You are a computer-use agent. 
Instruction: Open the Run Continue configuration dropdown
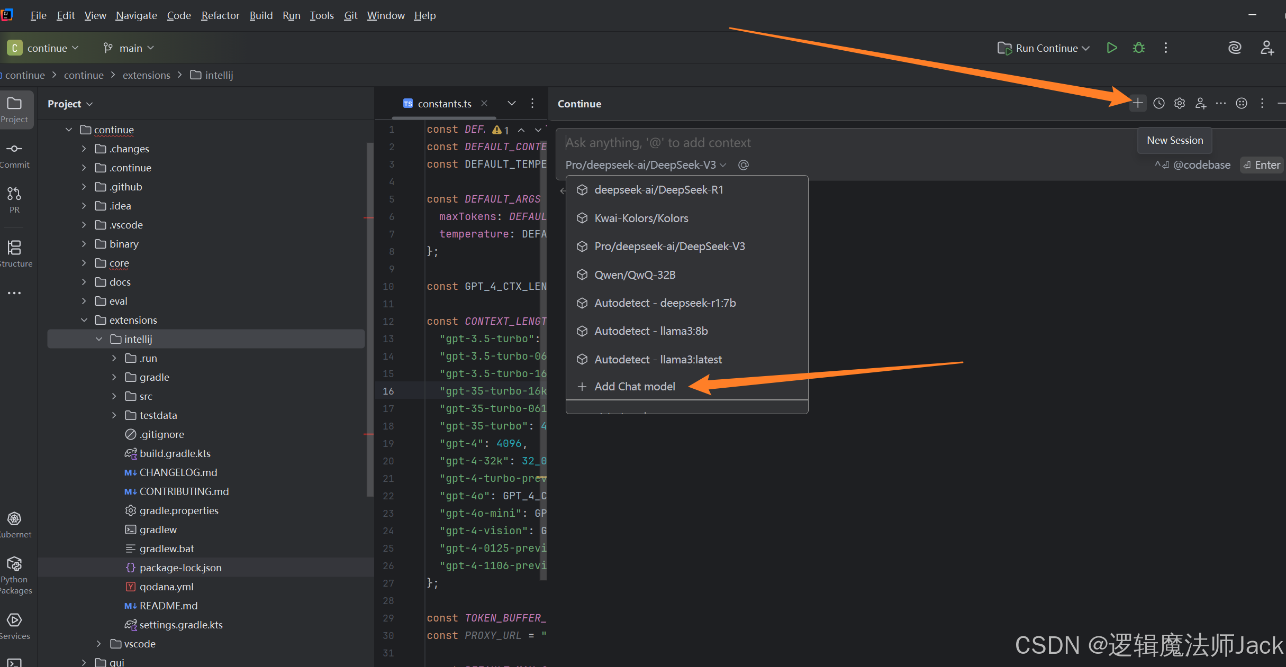1046,48
